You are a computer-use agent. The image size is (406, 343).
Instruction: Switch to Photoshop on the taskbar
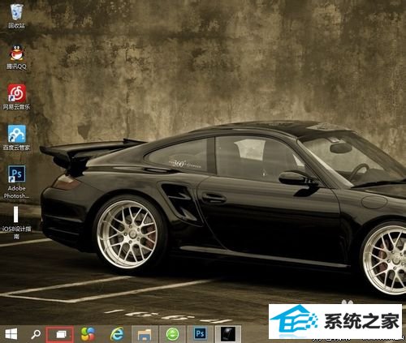click(201, 334)
